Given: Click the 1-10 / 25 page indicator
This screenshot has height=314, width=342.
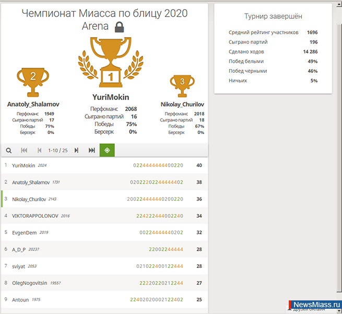Looking at the screenshot, I should 57,150.
